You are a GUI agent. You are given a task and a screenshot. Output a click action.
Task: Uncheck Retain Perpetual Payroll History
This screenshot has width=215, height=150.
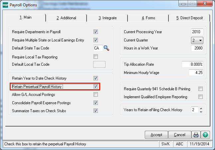pos(96,87)
